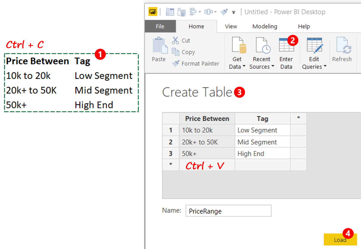Image resolution: width=361 pixels, height=249 pixels.
Task: Select the new row asterisk in Create Table
Action: [170, 165]
